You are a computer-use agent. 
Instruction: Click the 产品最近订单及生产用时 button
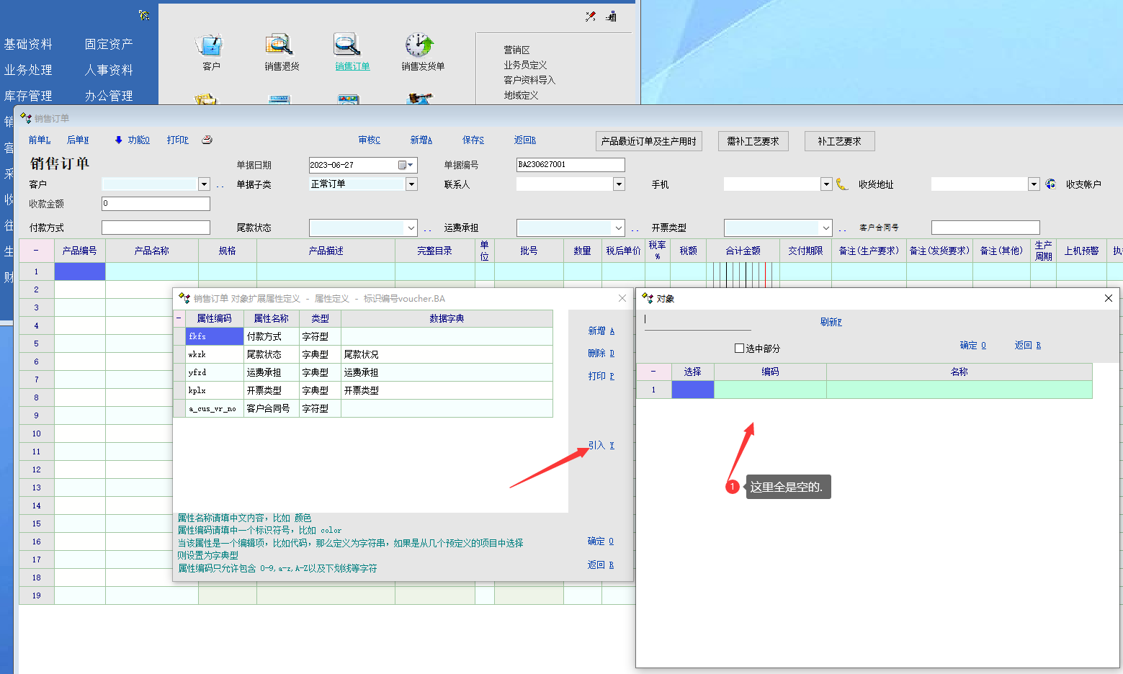click(648, 141)
